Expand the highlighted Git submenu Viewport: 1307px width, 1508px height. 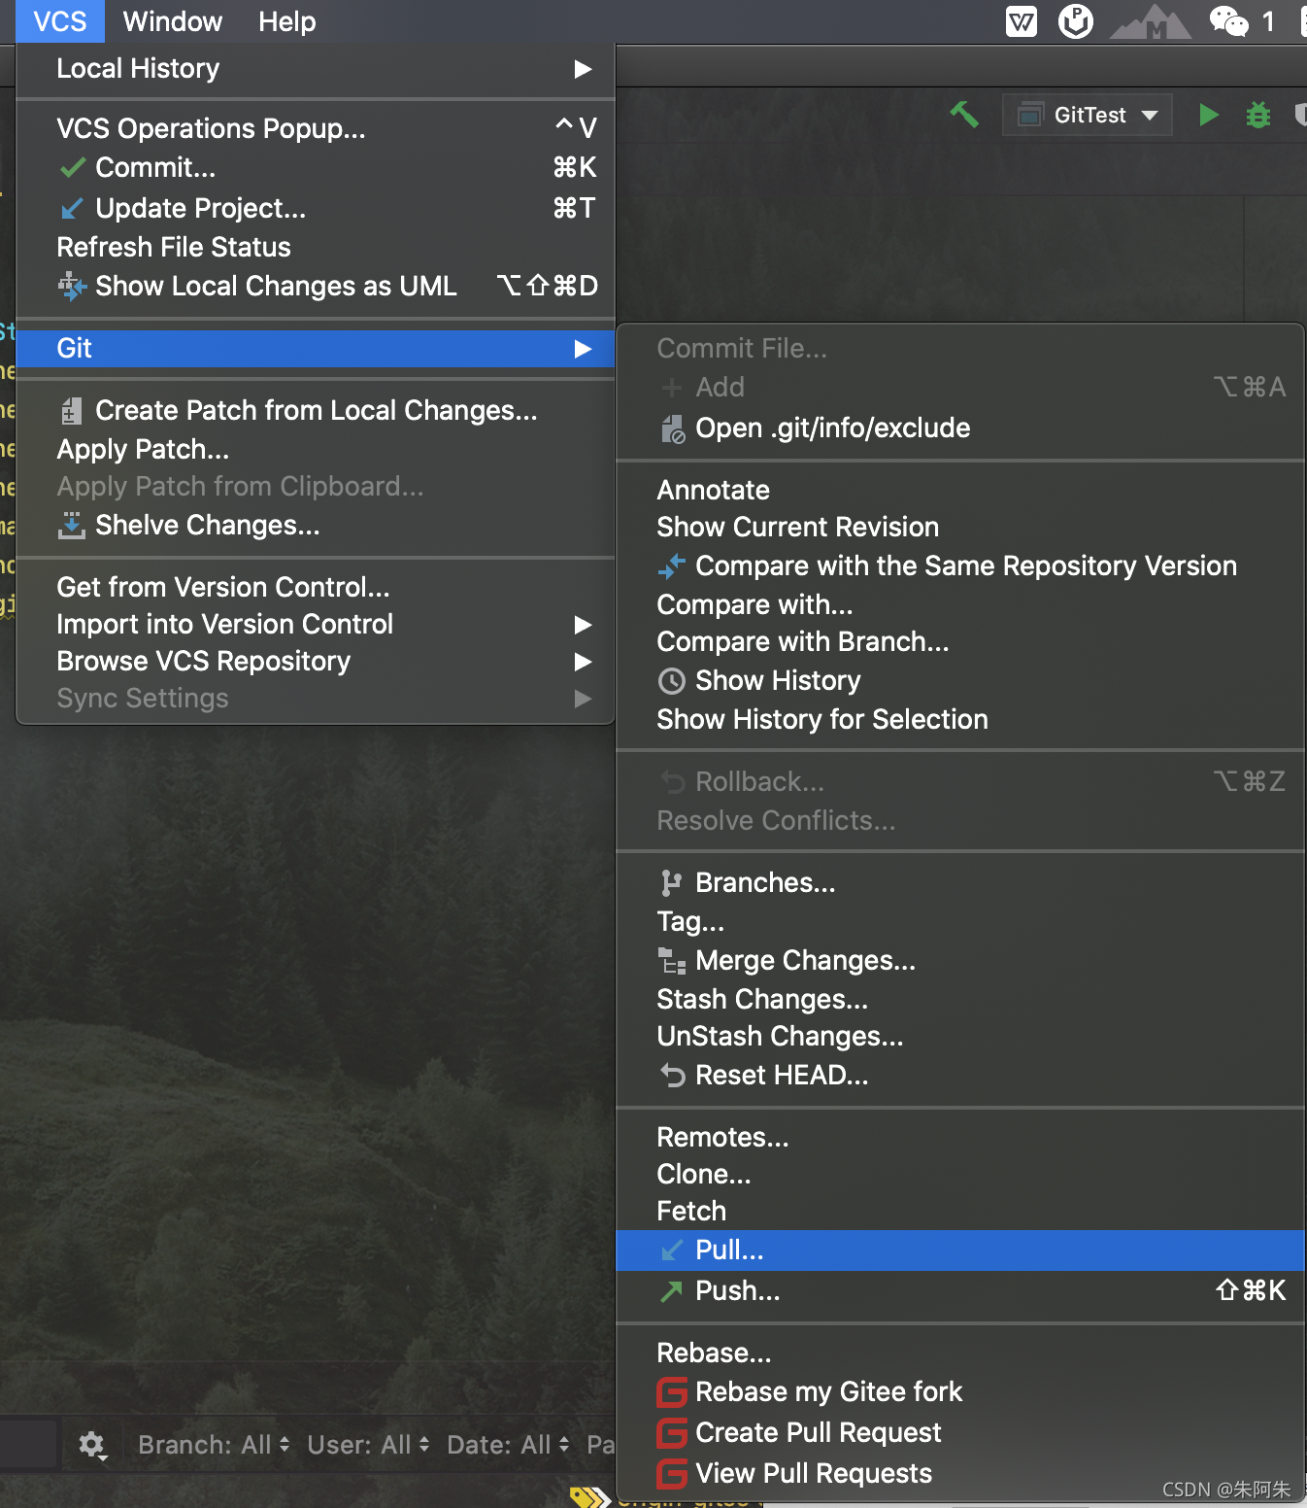(x=316, y=349)
